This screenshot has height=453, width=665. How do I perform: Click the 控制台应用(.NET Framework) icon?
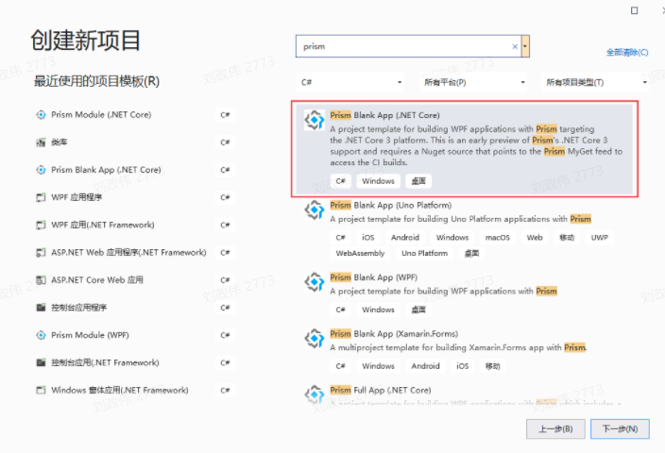41,362
